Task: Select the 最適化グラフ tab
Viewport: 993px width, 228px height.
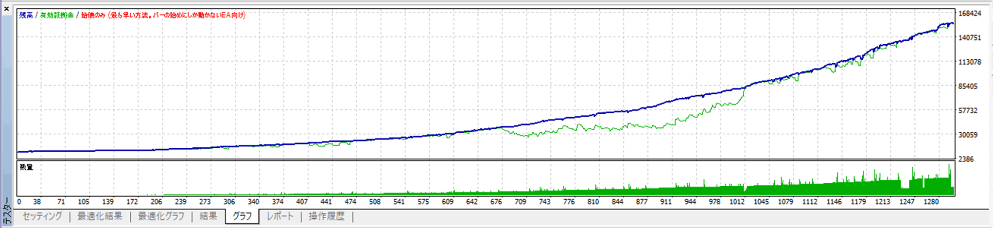Action: (x=161, y=216)
